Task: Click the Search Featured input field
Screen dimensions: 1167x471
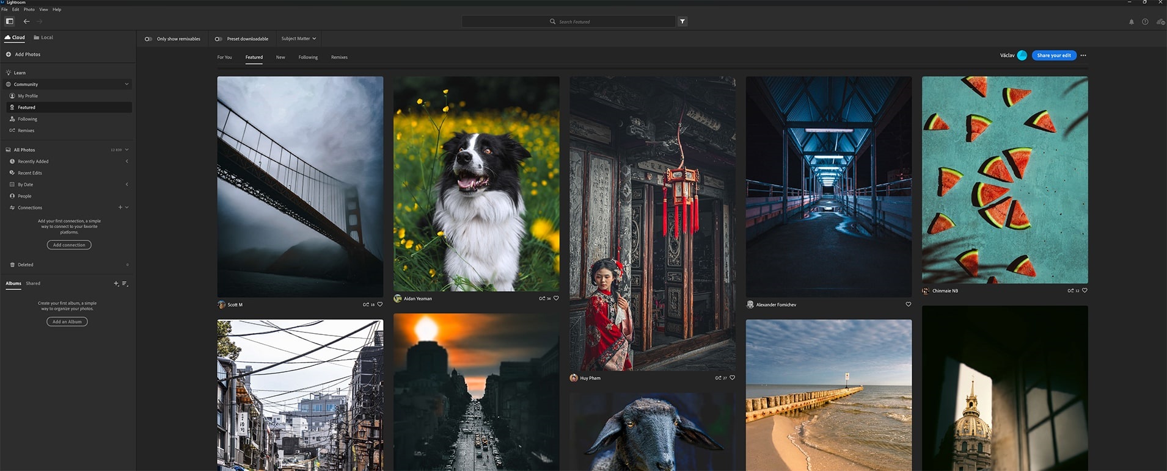Action: 568,21
